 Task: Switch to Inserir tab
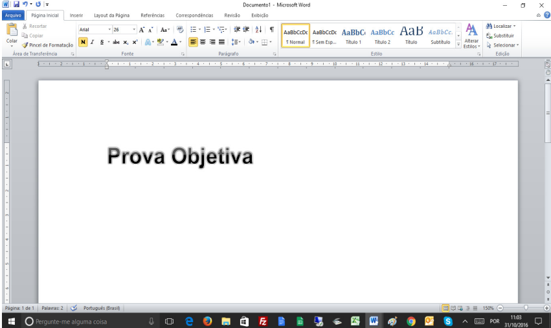pyautogui.click(x=76, y=16)
